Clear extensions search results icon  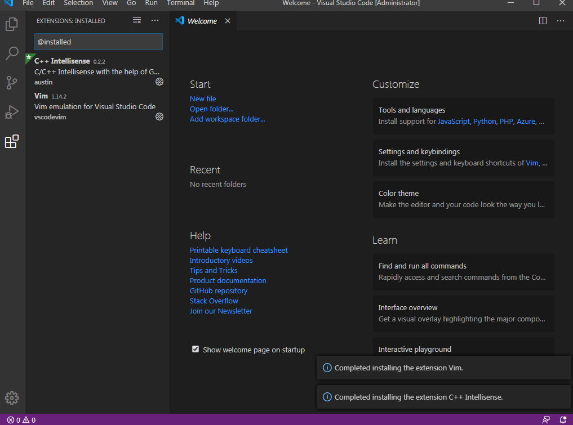coord(137,21)
